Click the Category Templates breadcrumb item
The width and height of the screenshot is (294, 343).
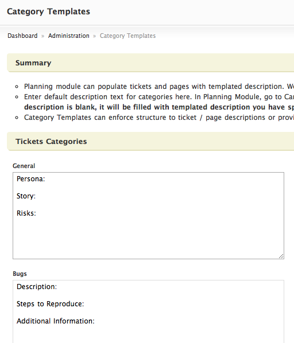pos(127,36)
